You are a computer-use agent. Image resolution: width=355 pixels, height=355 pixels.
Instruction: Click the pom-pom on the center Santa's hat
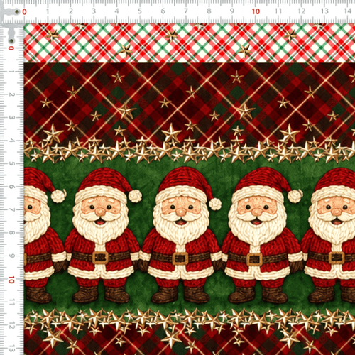215,204
